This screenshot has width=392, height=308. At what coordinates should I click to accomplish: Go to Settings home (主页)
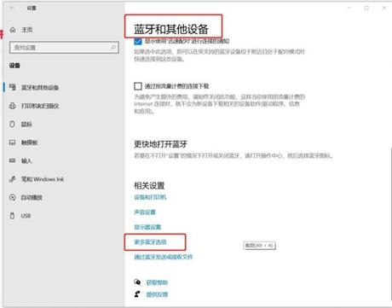point(21,30)
